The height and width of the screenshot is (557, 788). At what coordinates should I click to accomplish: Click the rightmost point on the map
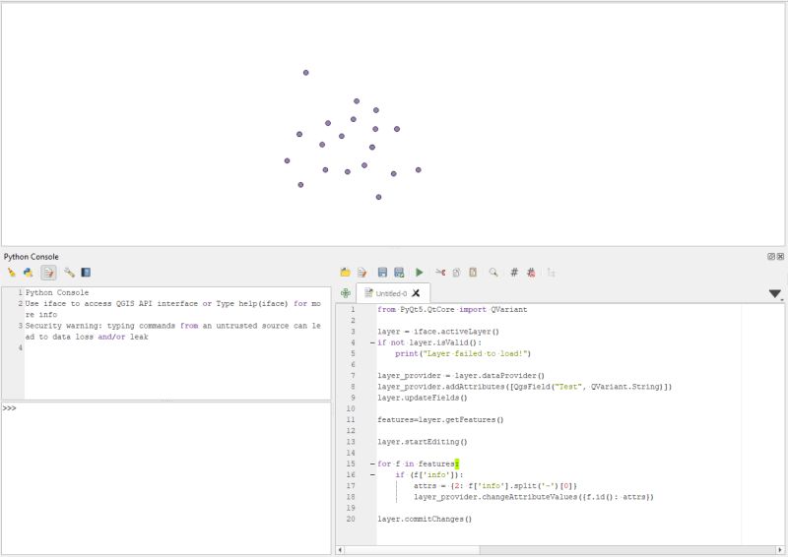pyautogui.click(x=418, y=170)
